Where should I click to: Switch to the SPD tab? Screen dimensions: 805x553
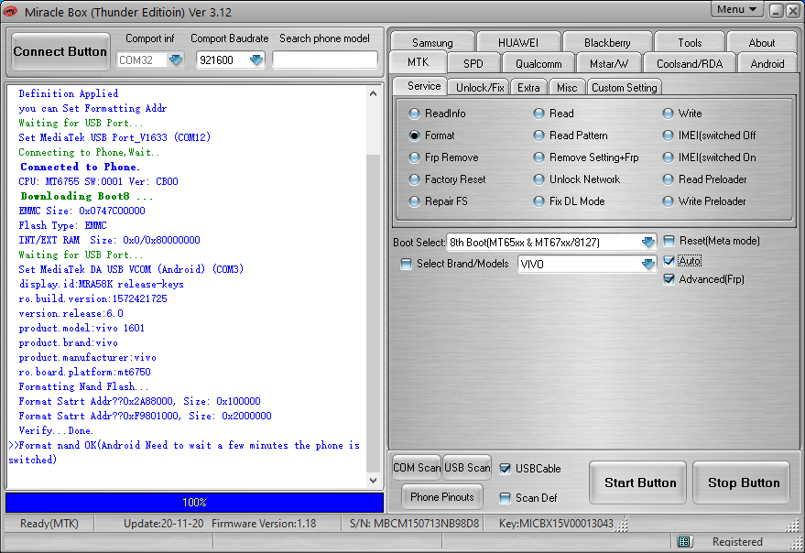coord(473,64)
